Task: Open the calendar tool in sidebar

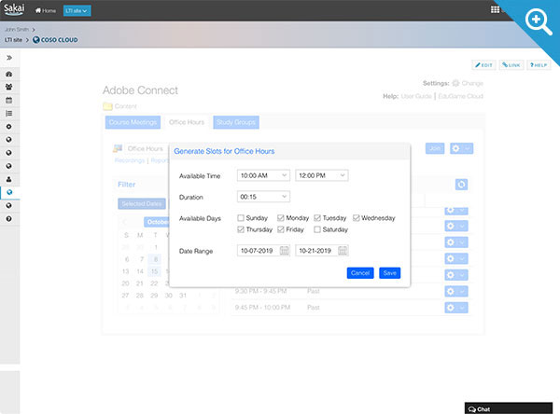Action: point(9,101)
